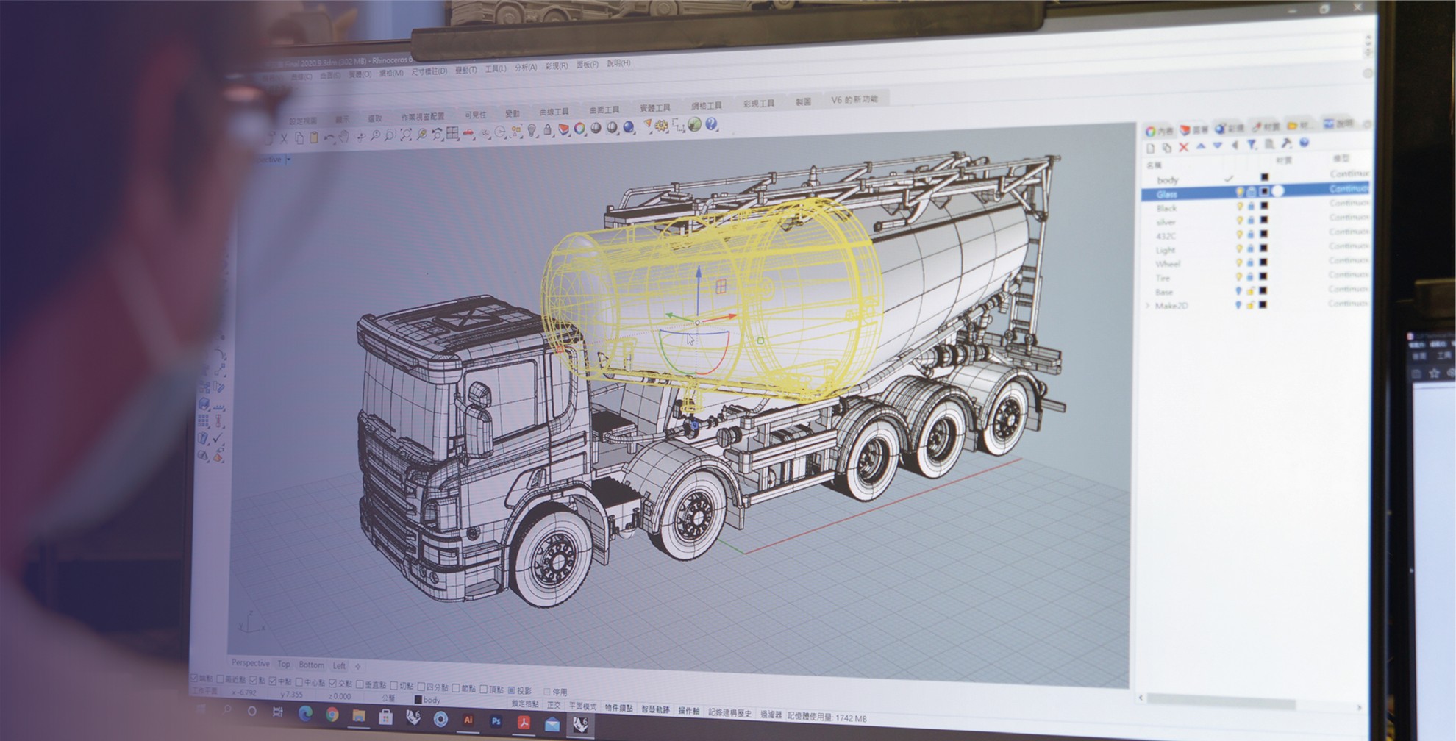This screenshot has height=741, width=1456.
Task: Enable the 垂直點 osnap checkbox
Action: [x=360, y=684]
